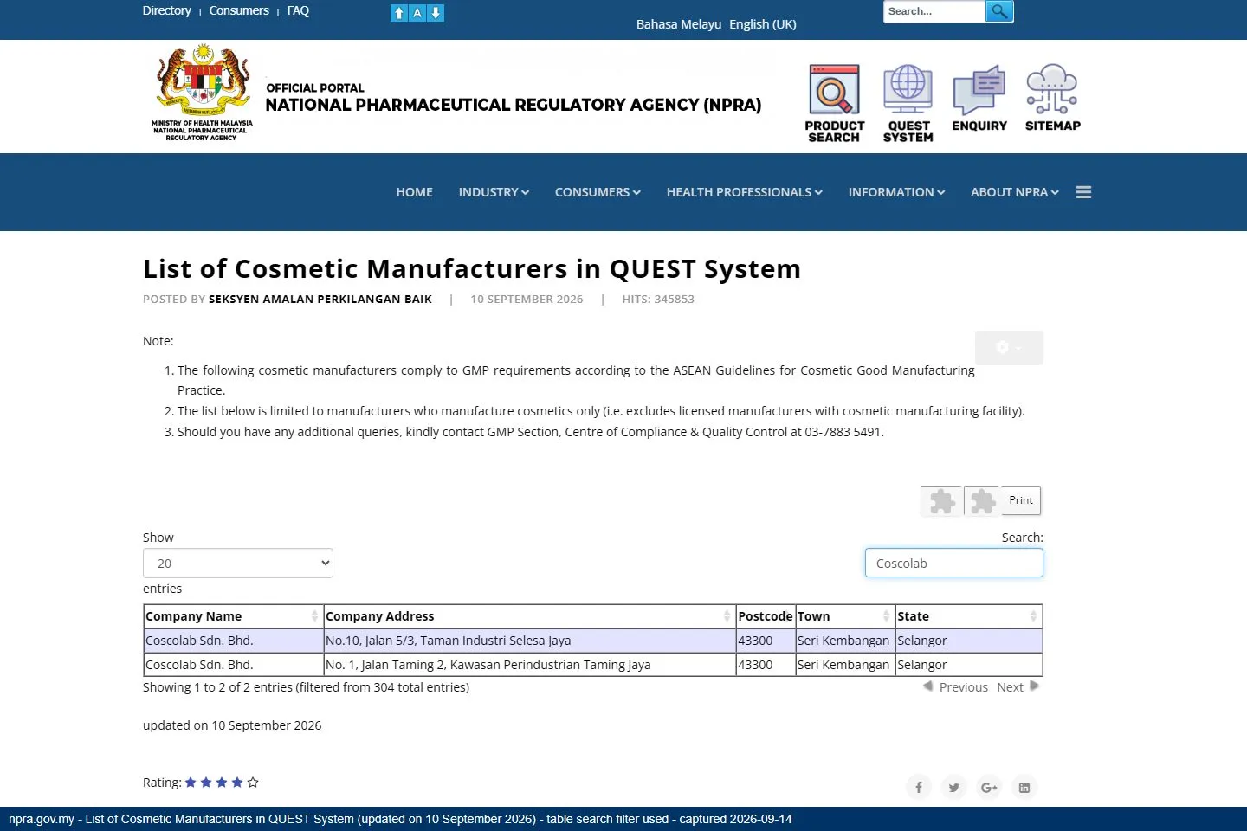Switch language to English (UK)
The image size is (1247, 831).
pyautogui.click(x=763, y=24)
